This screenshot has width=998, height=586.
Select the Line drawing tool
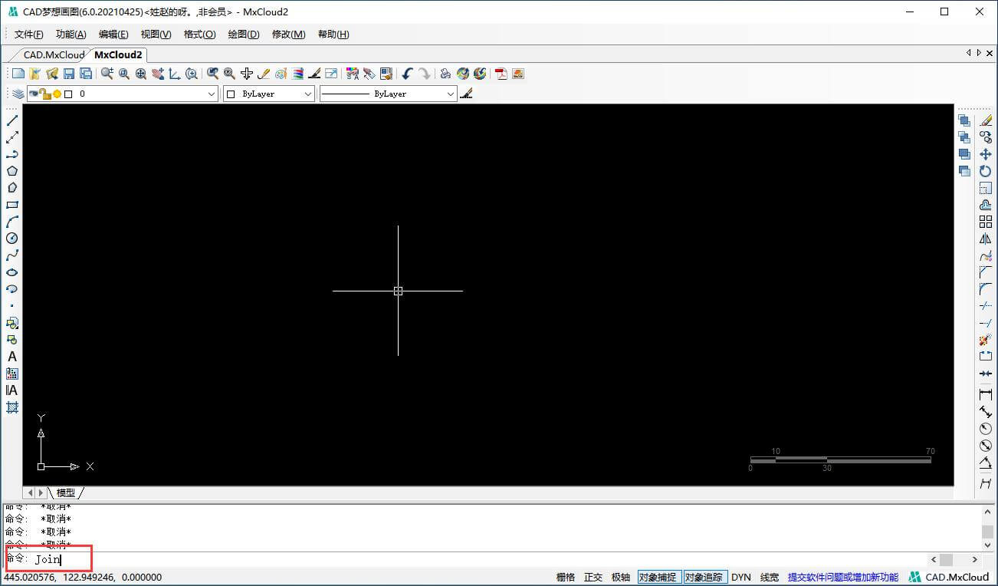[x=12, y=120]
